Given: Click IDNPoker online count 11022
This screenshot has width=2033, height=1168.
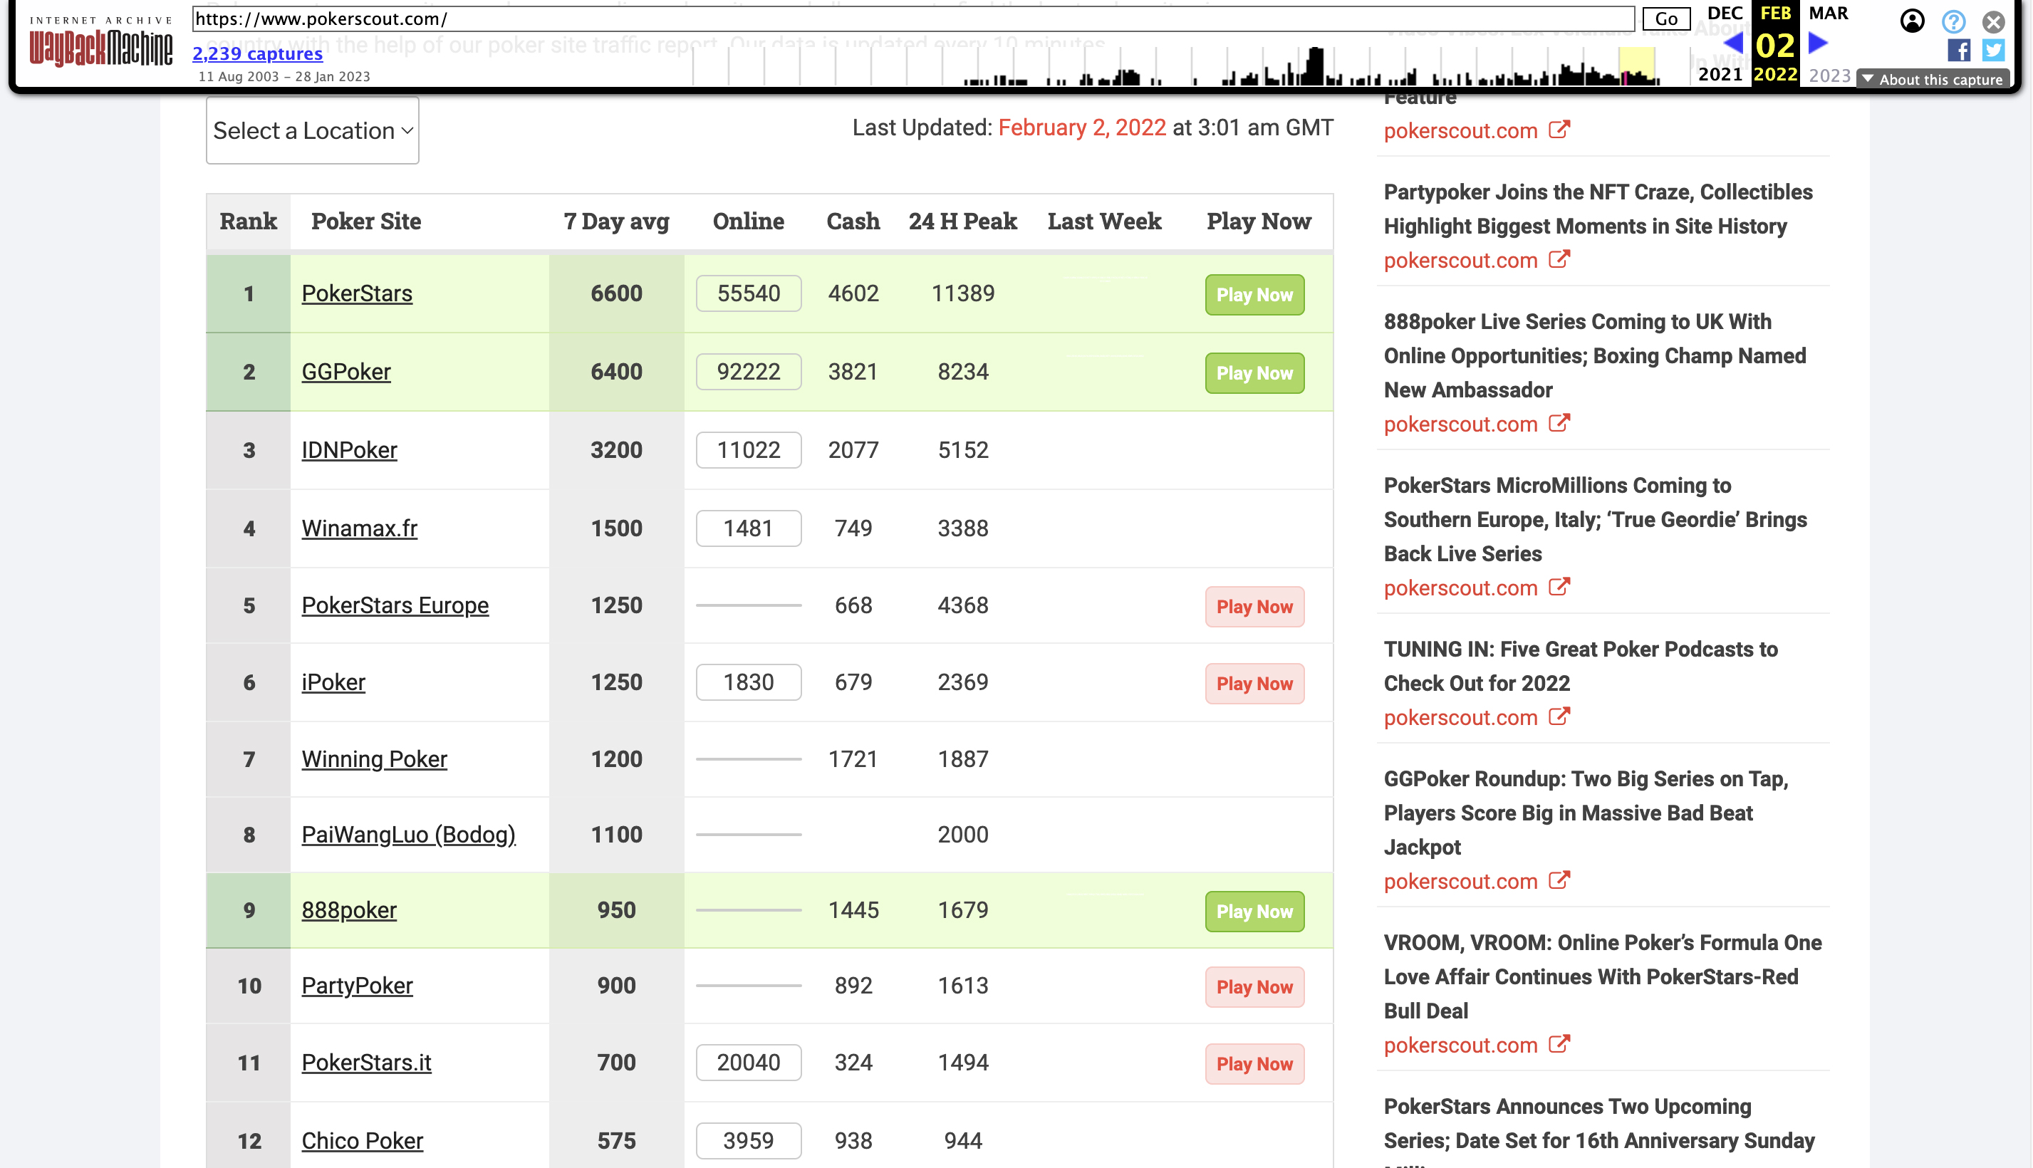Looking at the screenshot, I should coord(748,451).
